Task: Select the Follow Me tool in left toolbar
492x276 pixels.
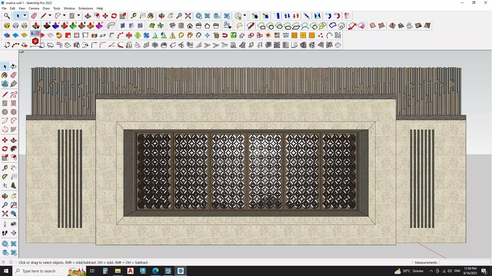Action: click(14, 149)
